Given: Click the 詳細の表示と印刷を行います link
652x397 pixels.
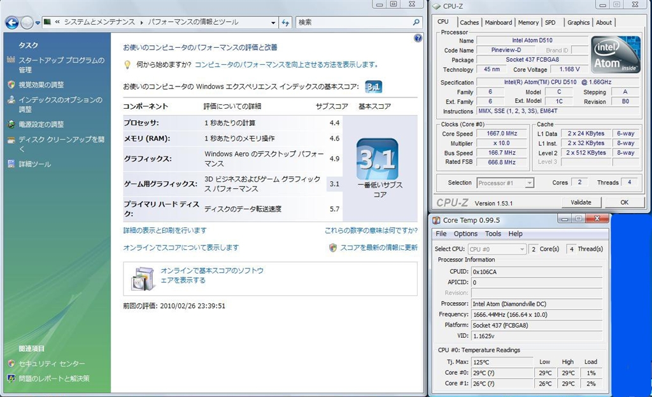Looking at the screenshot, I should (x=164, y=230).
